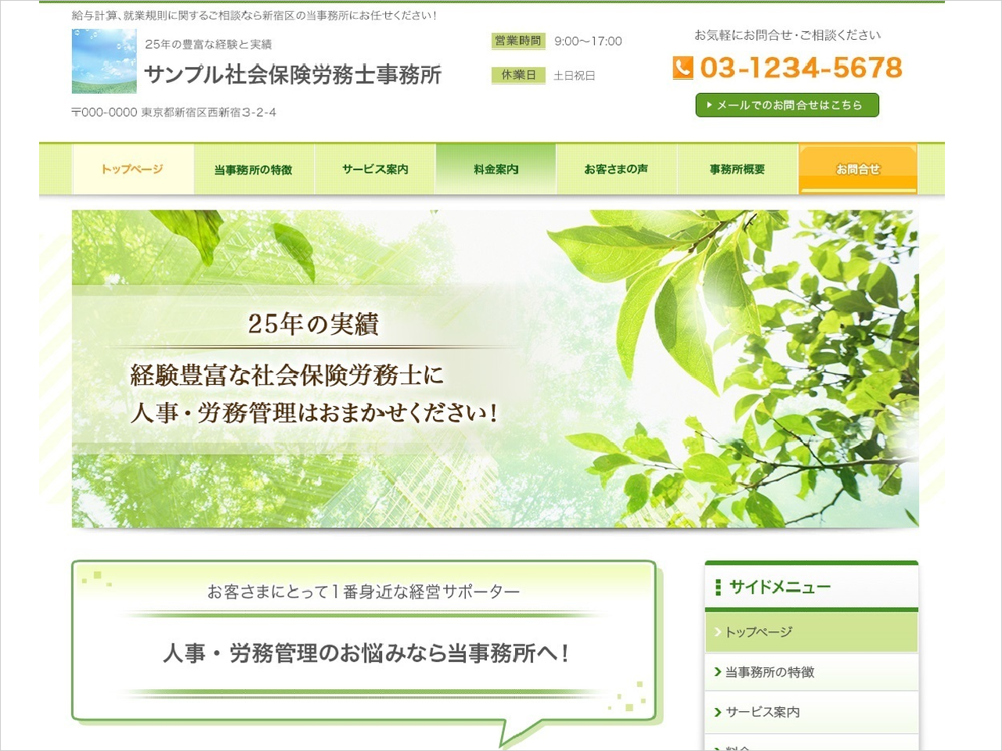Click the orange phone icon
The width and height of the screenshot is (1002, 751).
tap(683, 68)
